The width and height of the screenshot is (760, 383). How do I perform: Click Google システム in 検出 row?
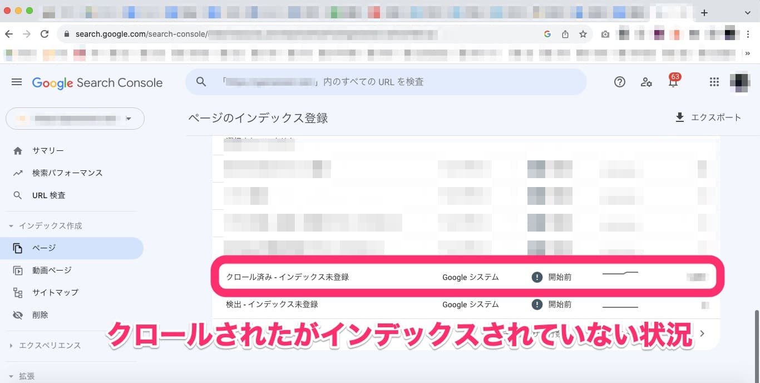coord(471,305)
